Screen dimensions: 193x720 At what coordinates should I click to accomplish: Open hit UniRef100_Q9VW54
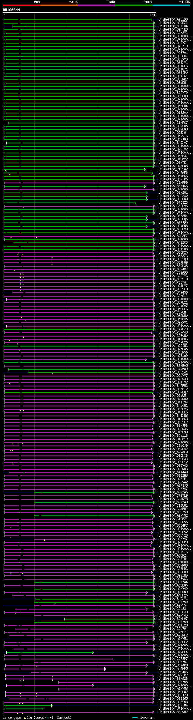(x=173, y=396)
